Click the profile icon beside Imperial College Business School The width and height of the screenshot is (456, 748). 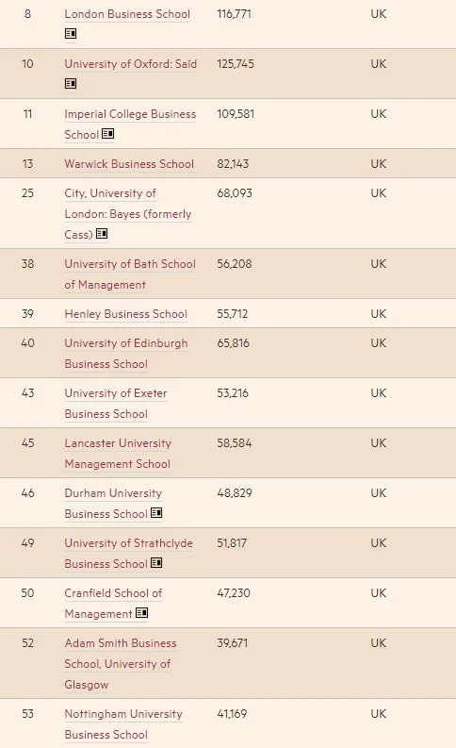(x=108, y=134)
